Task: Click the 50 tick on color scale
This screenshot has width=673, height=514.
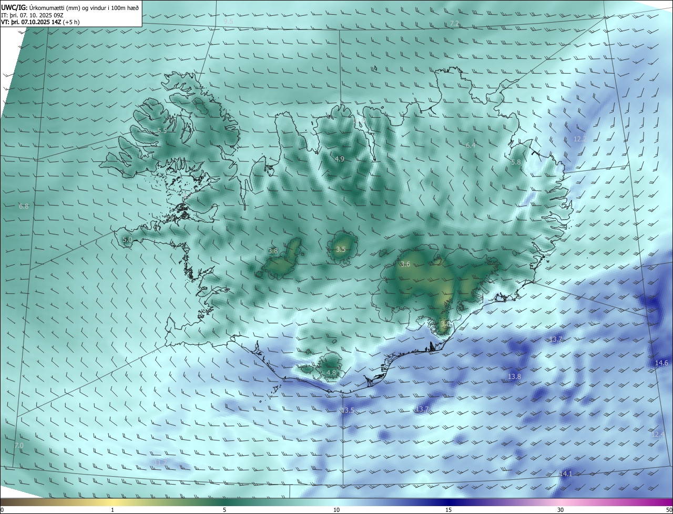Action: coord(669,510)
